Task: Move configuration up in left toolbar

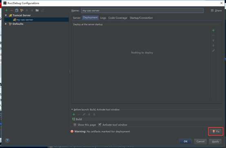Action: 27,10
